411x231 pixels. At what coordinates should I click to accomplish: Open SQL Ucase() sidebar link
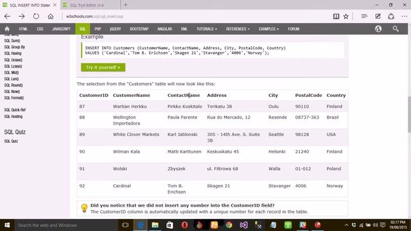(x=13, y=60)
